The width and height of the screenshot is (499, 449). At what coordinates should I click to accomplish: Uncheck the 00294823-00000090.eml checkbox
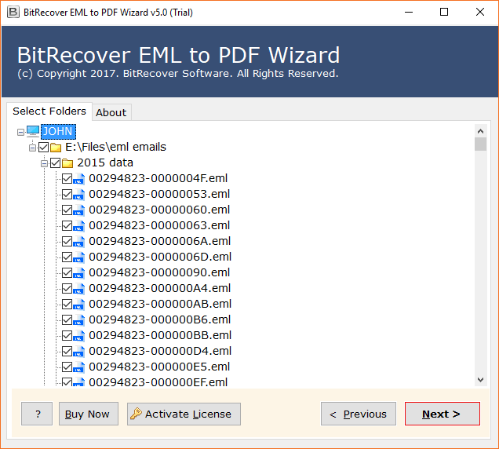67,273
